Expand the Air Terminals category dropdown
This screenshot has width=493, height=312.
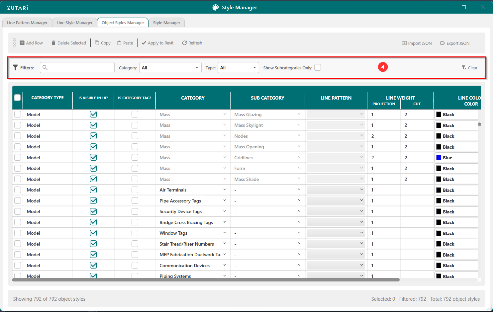(225, 190)
